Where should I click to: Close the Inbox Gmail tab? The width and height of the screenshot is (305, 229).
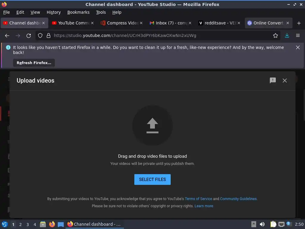(190, 23)
